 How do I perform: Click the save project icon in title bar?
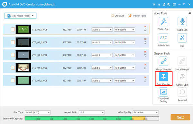coord(164,5)
